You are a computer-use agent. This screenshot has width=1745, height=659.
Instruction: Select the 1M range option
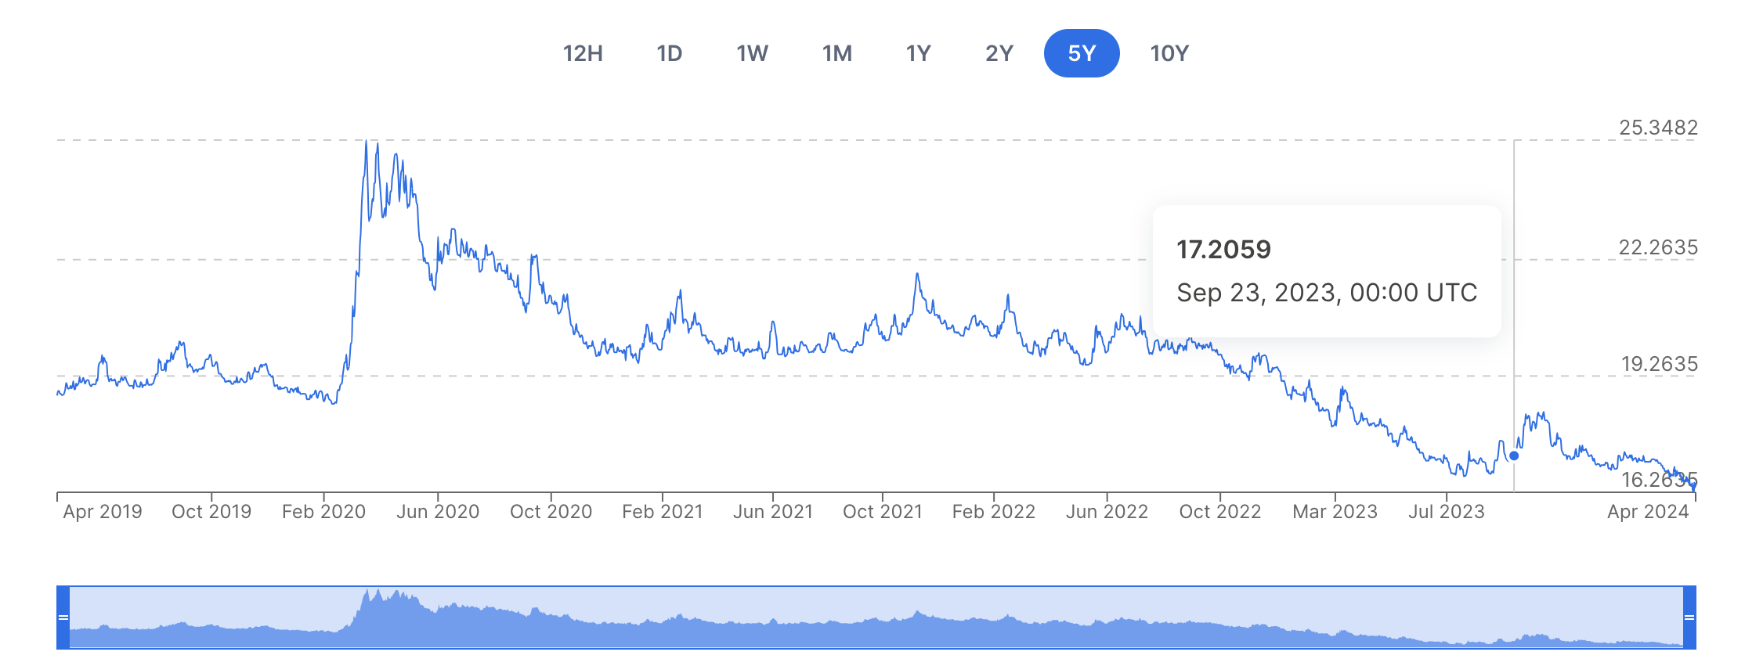point(836,53)
